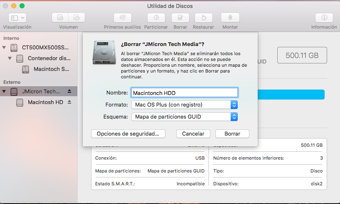Click the green zoom window button
This screenshot has width=340, height=204.
click(22, 6)
